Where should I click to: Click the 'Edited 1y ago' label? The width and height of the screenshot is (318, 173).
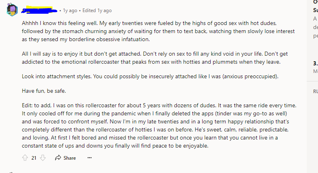click(x=97, y=10)
